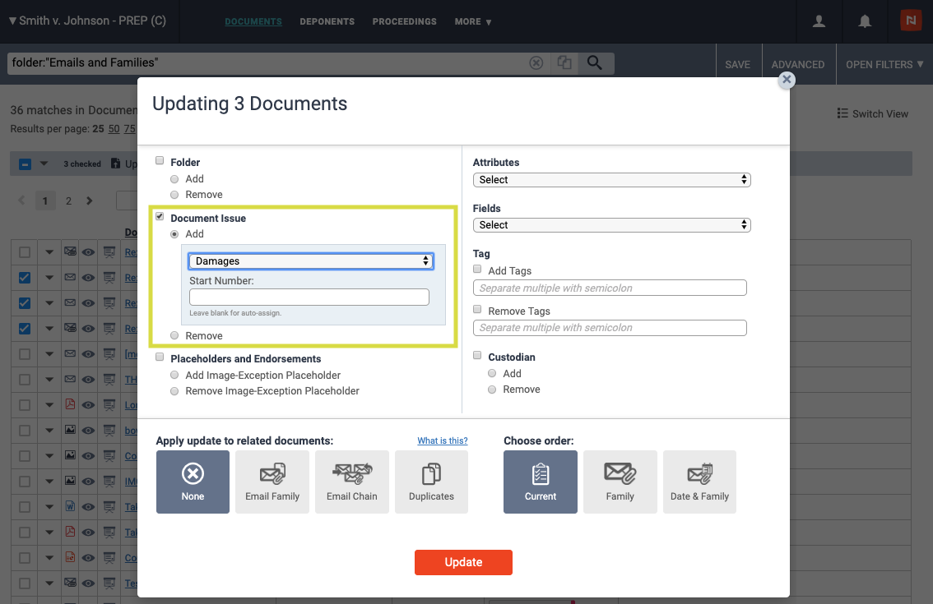This screenshot has height=604, width=933.
Task: Enable the Folder checkbox
Action: click(160, 160)
